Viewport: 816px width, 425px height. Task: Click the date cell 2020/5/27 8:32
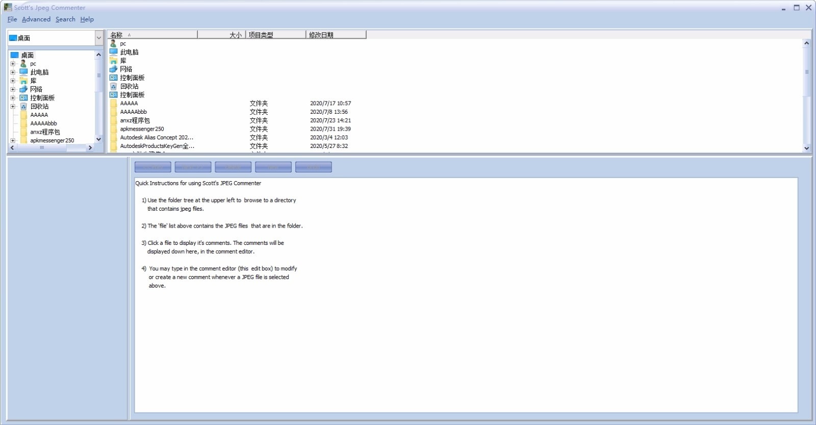click(329, 146)
